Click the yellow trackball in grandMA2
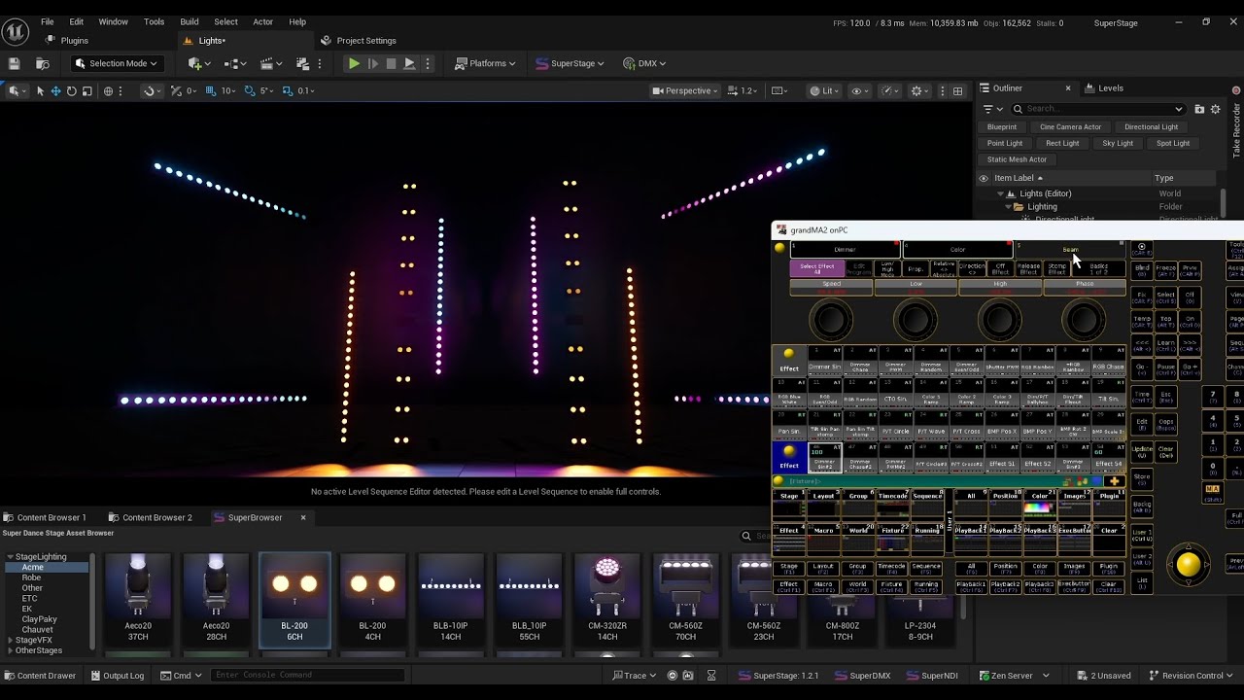1244x700 pixels. (x=1188, y=565)
